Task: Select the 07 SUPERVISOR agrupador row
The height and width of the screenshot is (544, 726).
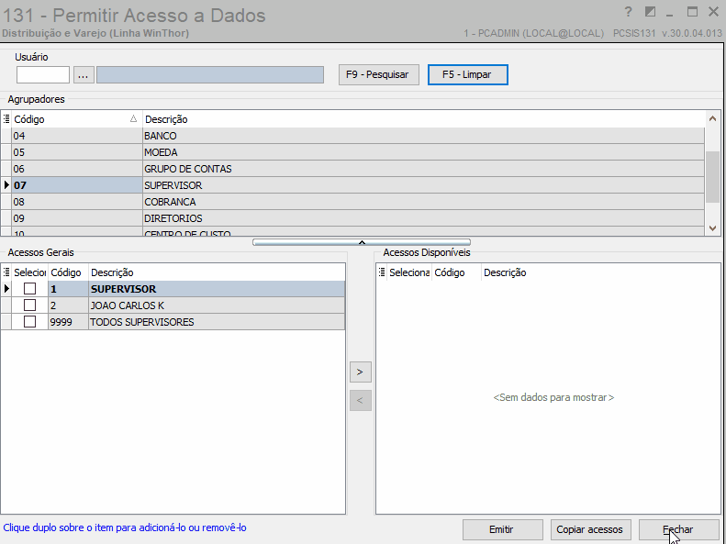Action: click(x=352, y=185)
